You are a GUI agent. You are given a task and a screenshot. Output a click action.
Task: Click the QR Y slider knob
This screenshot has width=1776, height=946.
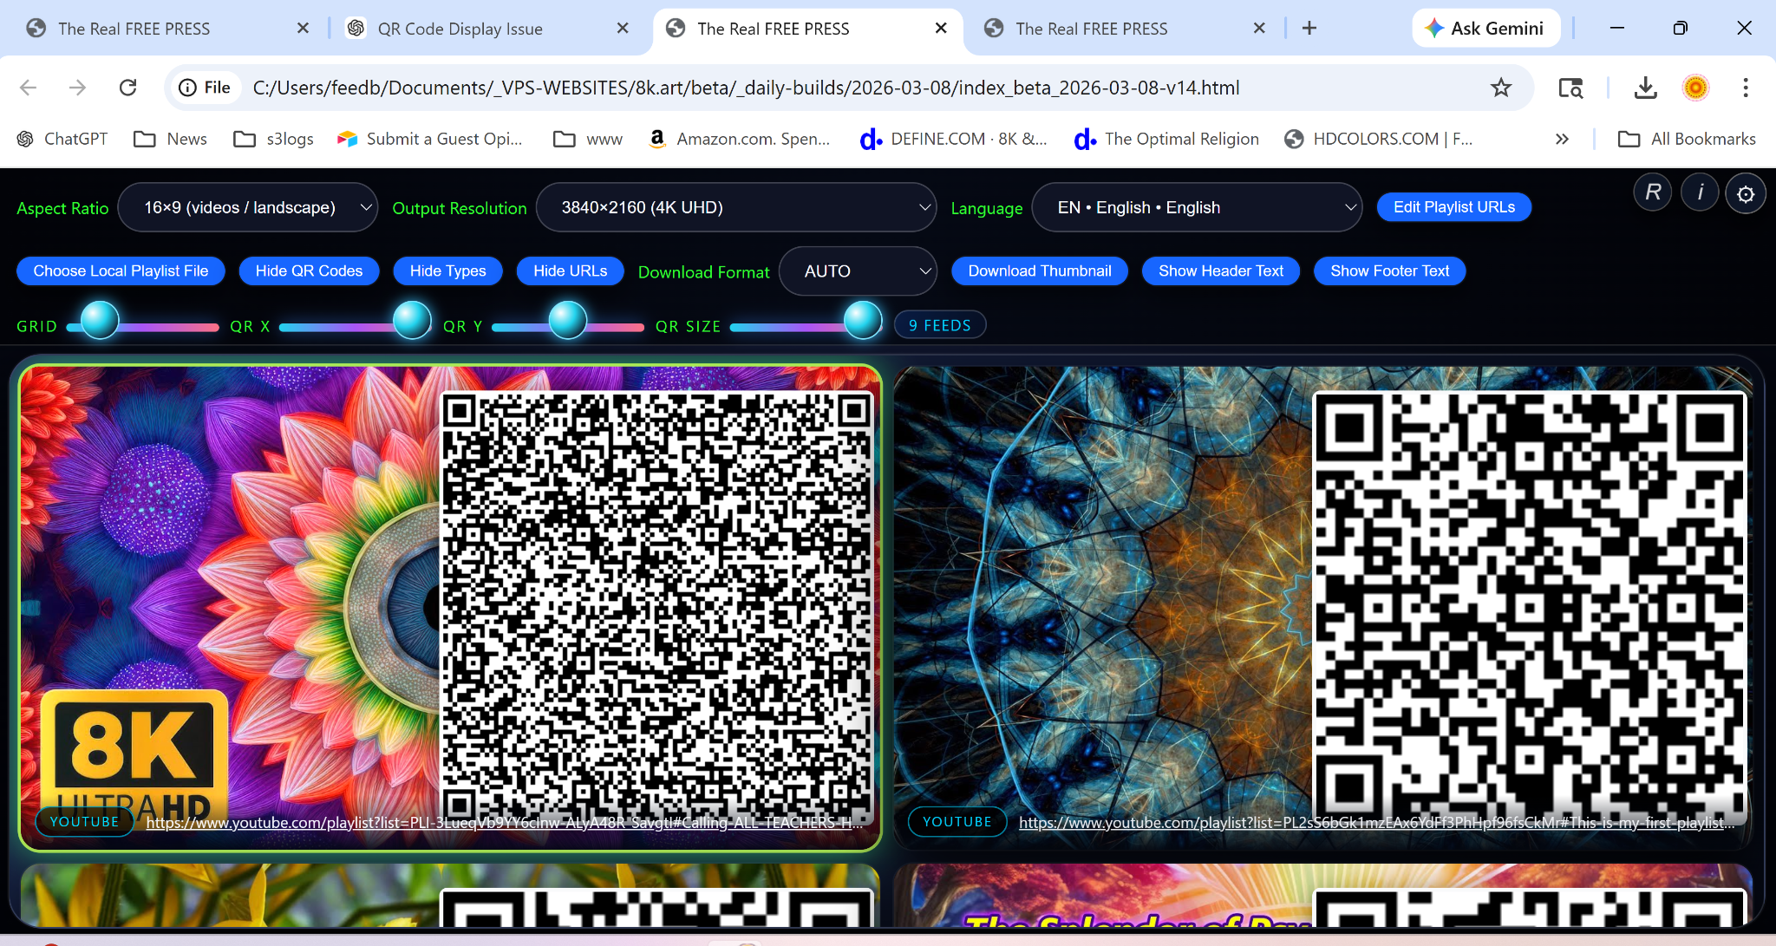568,320
